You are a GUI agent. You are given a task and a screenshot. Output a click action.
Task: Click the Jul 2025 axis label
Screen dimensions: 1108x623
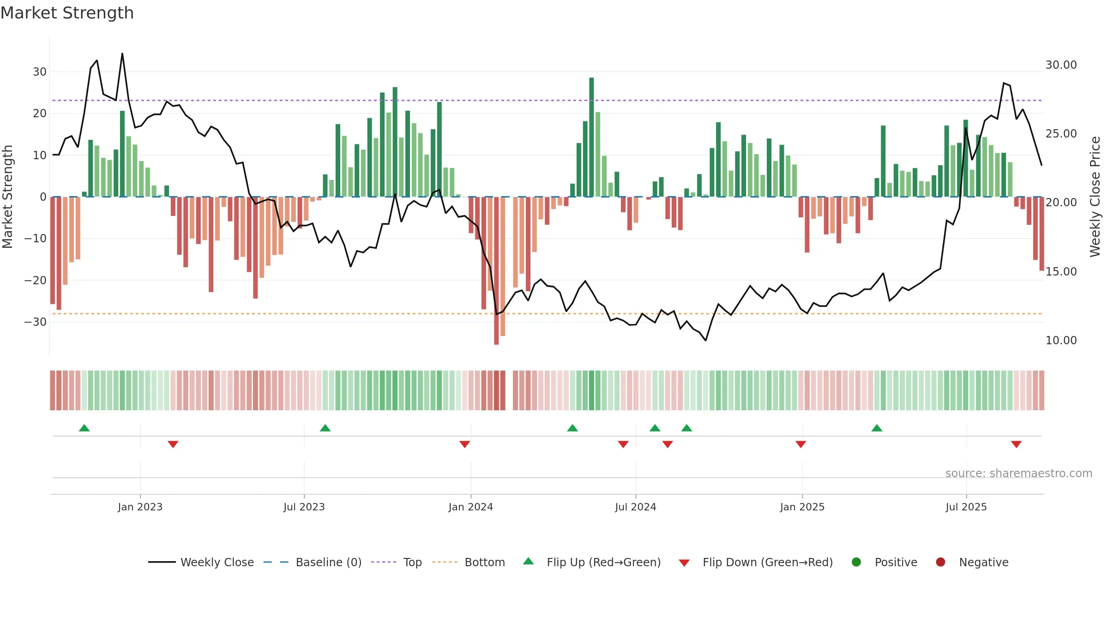tap(966, 507)
